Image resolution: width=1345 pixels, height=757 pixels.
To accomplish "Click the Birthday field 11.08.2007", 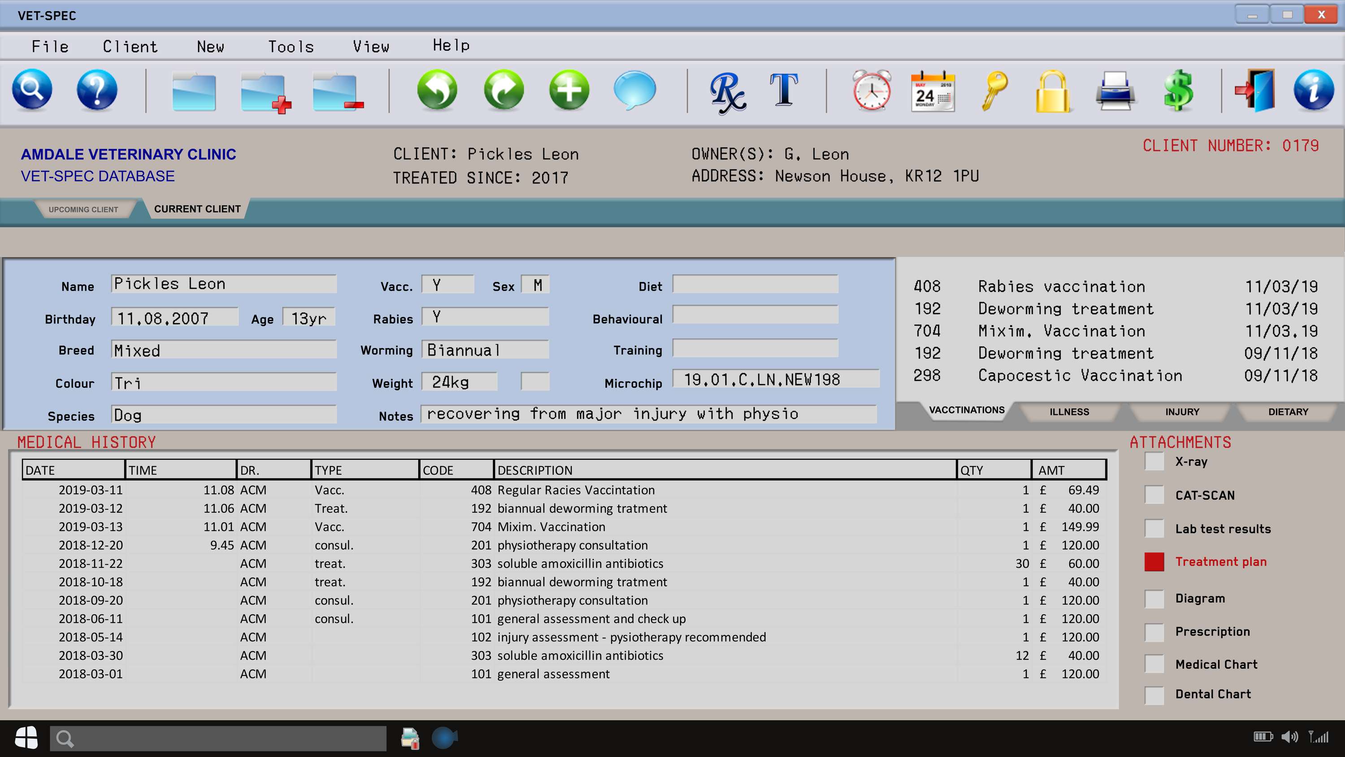I will tap(174, 318).
